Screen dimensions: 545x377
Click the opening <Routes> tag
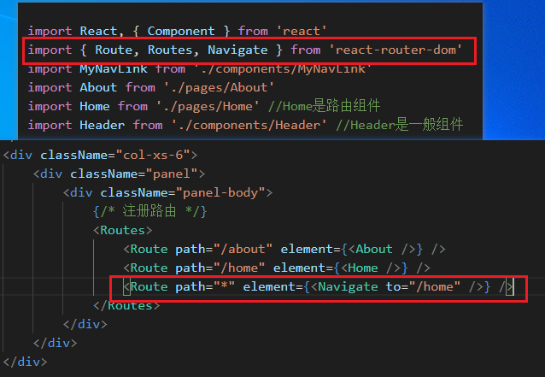pyautogui.click(x=123, y=230)
